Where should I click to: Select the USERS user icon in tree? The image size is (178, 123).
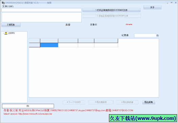coord(6,33)
